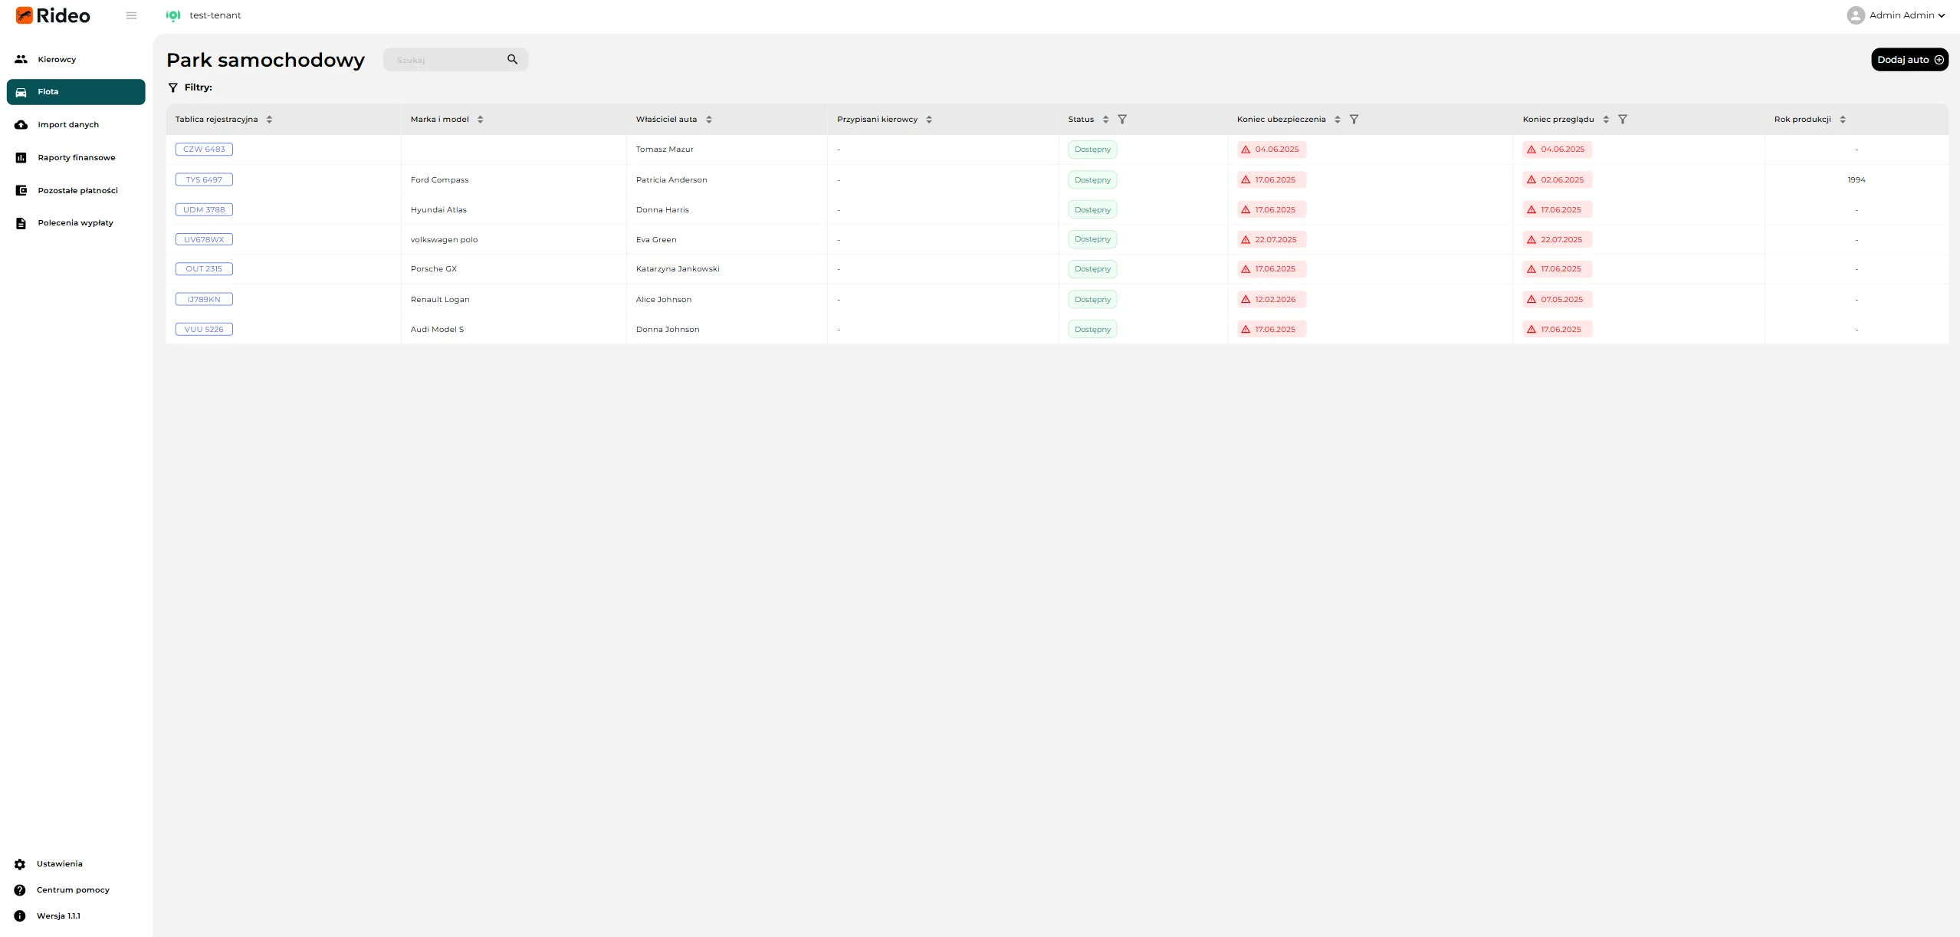Click Dostępny status for Porsche GX
The width and height of the screenshot is (1960, 937).
click(1092, 269)
